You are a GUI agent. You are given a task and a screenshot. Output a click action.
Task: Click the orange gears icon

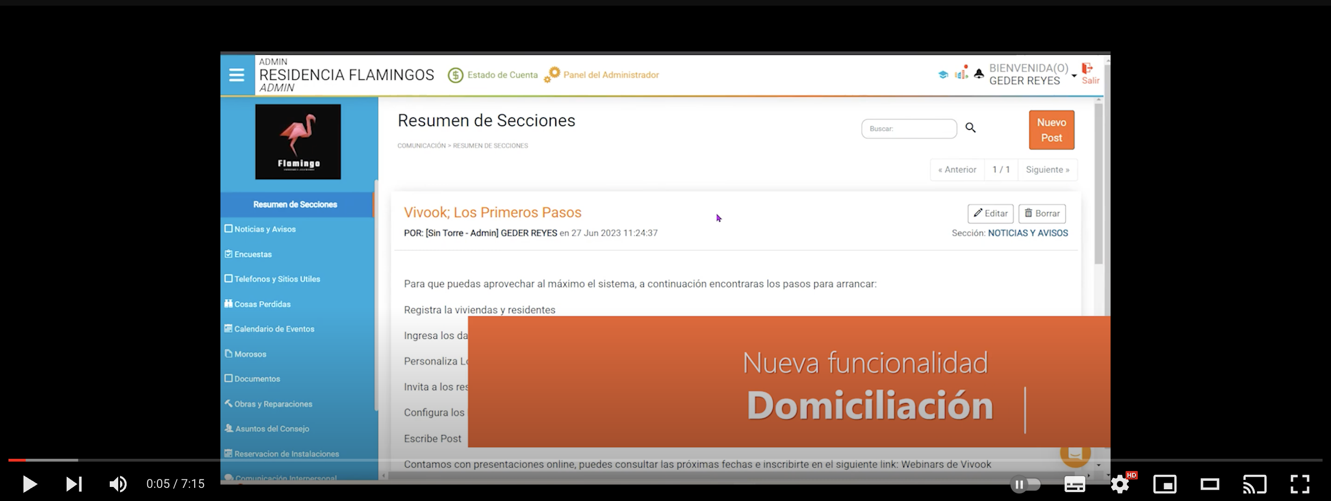pos(552,75)
